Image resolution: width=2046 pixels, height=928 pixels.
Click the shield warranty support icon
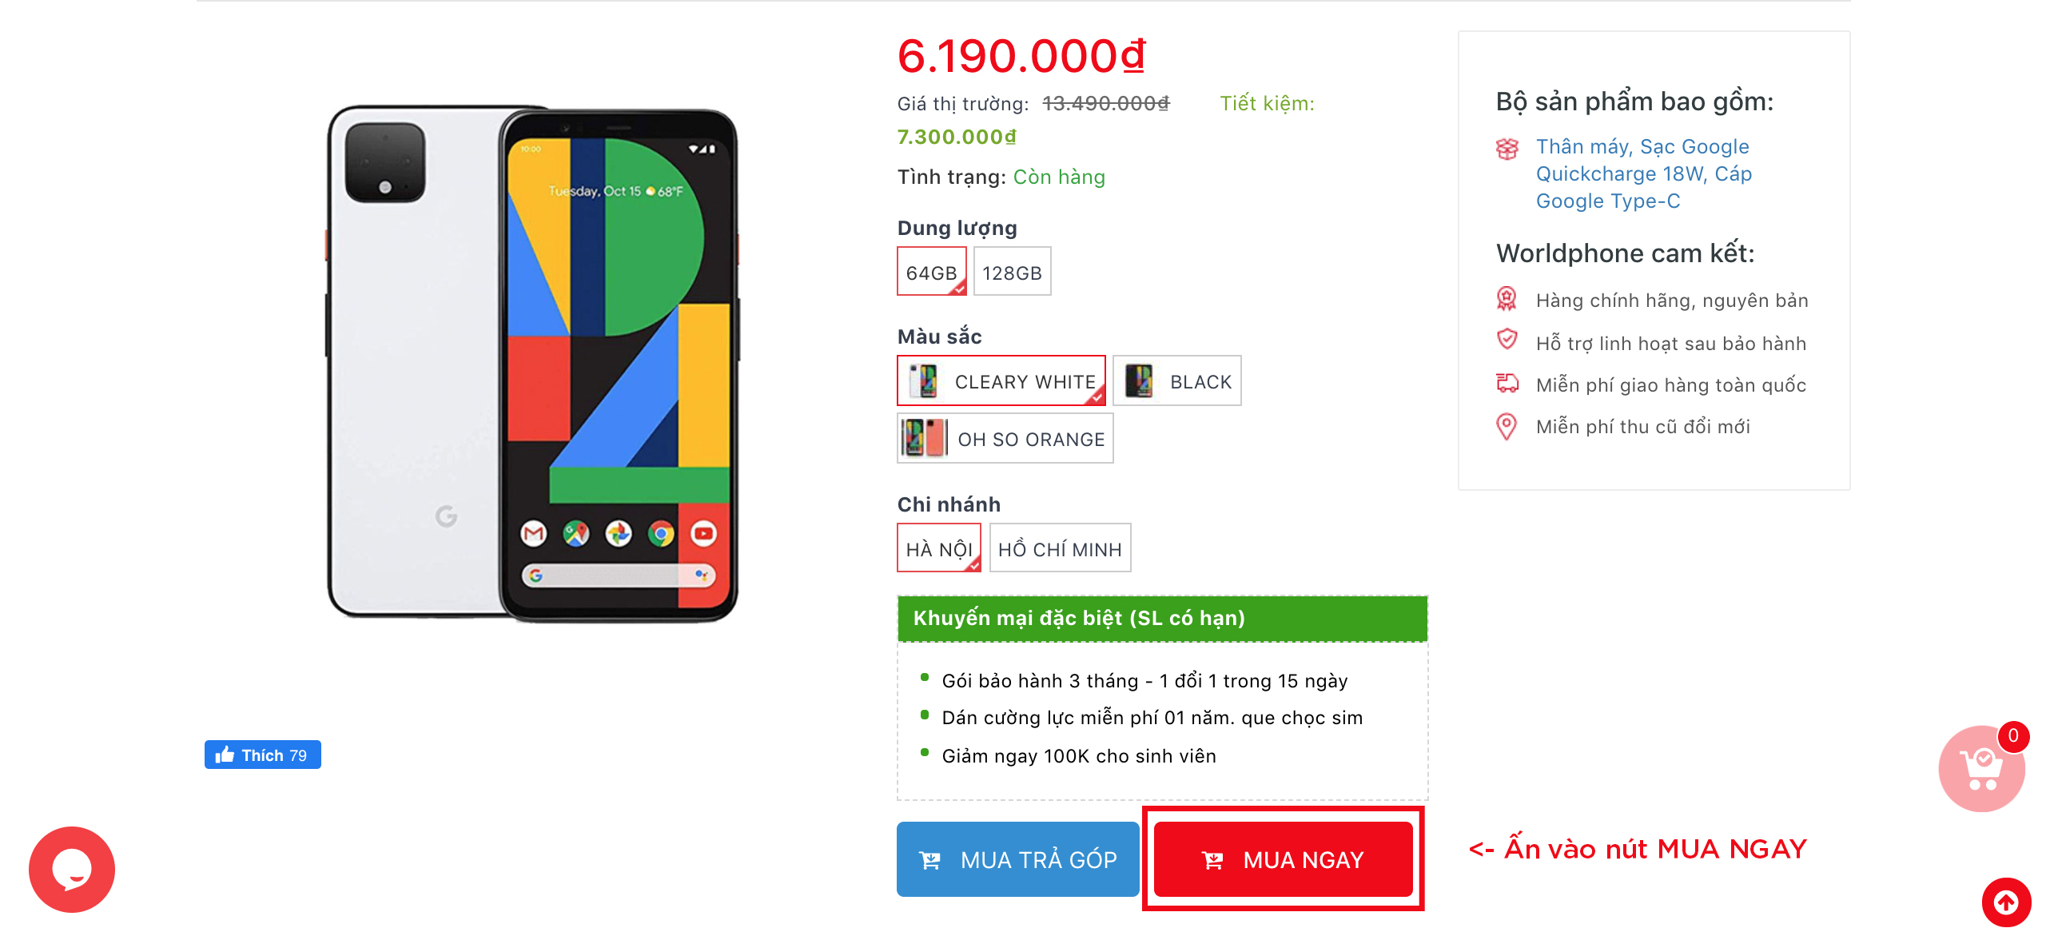pos(1507,340)
